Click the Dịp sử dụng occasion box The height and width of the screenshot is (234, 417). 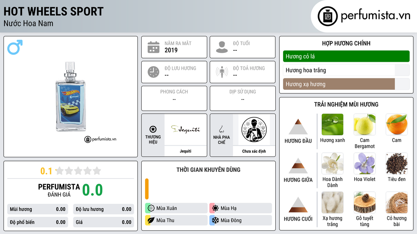243,98
